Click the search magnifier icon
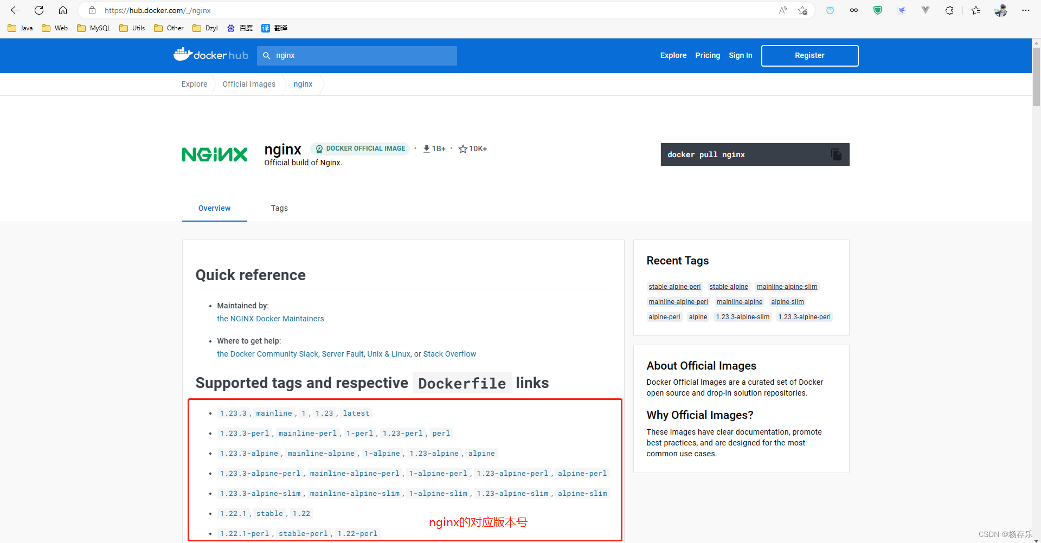 [x=267, y=55]
